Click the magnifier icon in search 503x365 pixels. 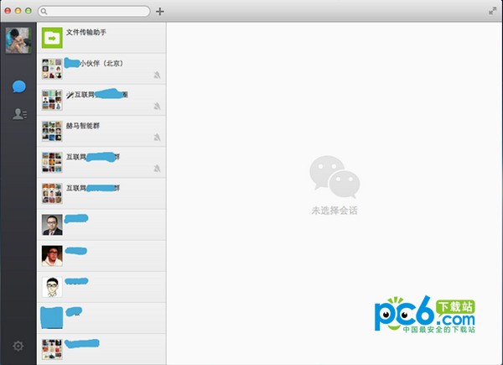click(44, 12)
